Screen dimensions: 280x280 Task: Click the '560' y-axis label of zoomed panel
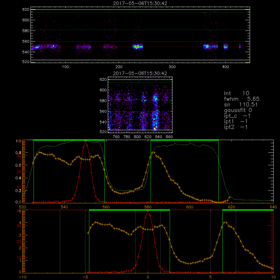point(103,111)
